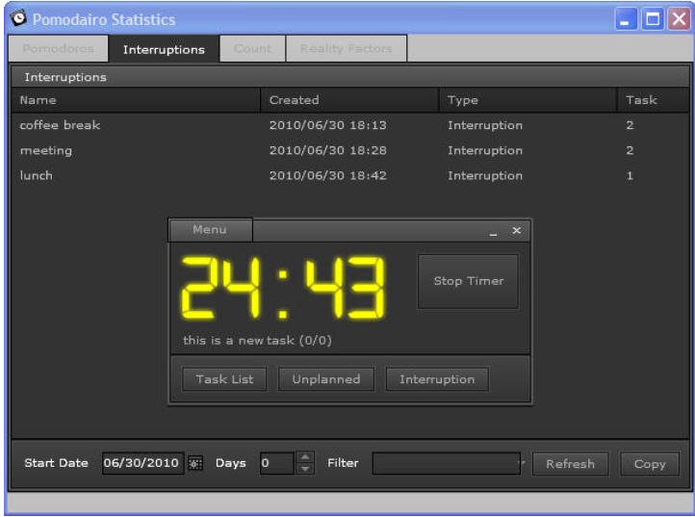695x517 pixels.
Task: Decrease Days value with down arrow
Action: (305, 469)
